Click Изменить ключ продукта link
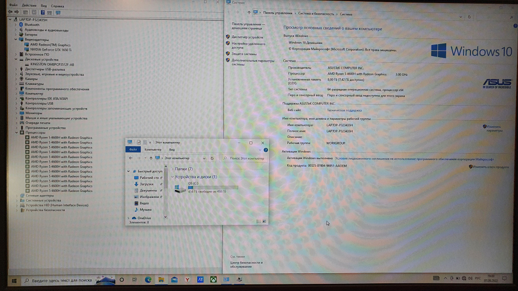Screen dimensions: 518x291 point(491,167)
